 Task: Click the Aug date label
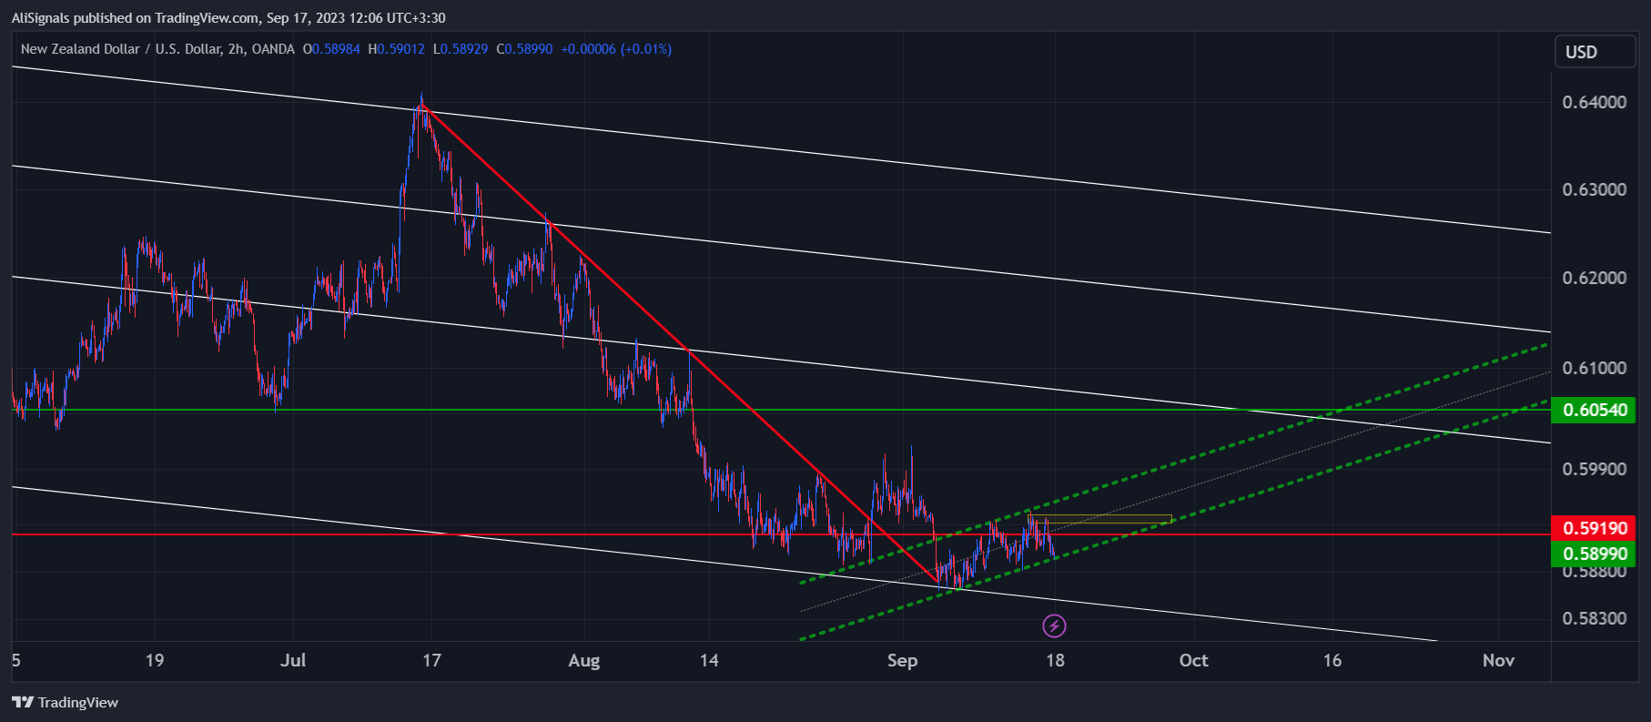(x=583, y=661)
